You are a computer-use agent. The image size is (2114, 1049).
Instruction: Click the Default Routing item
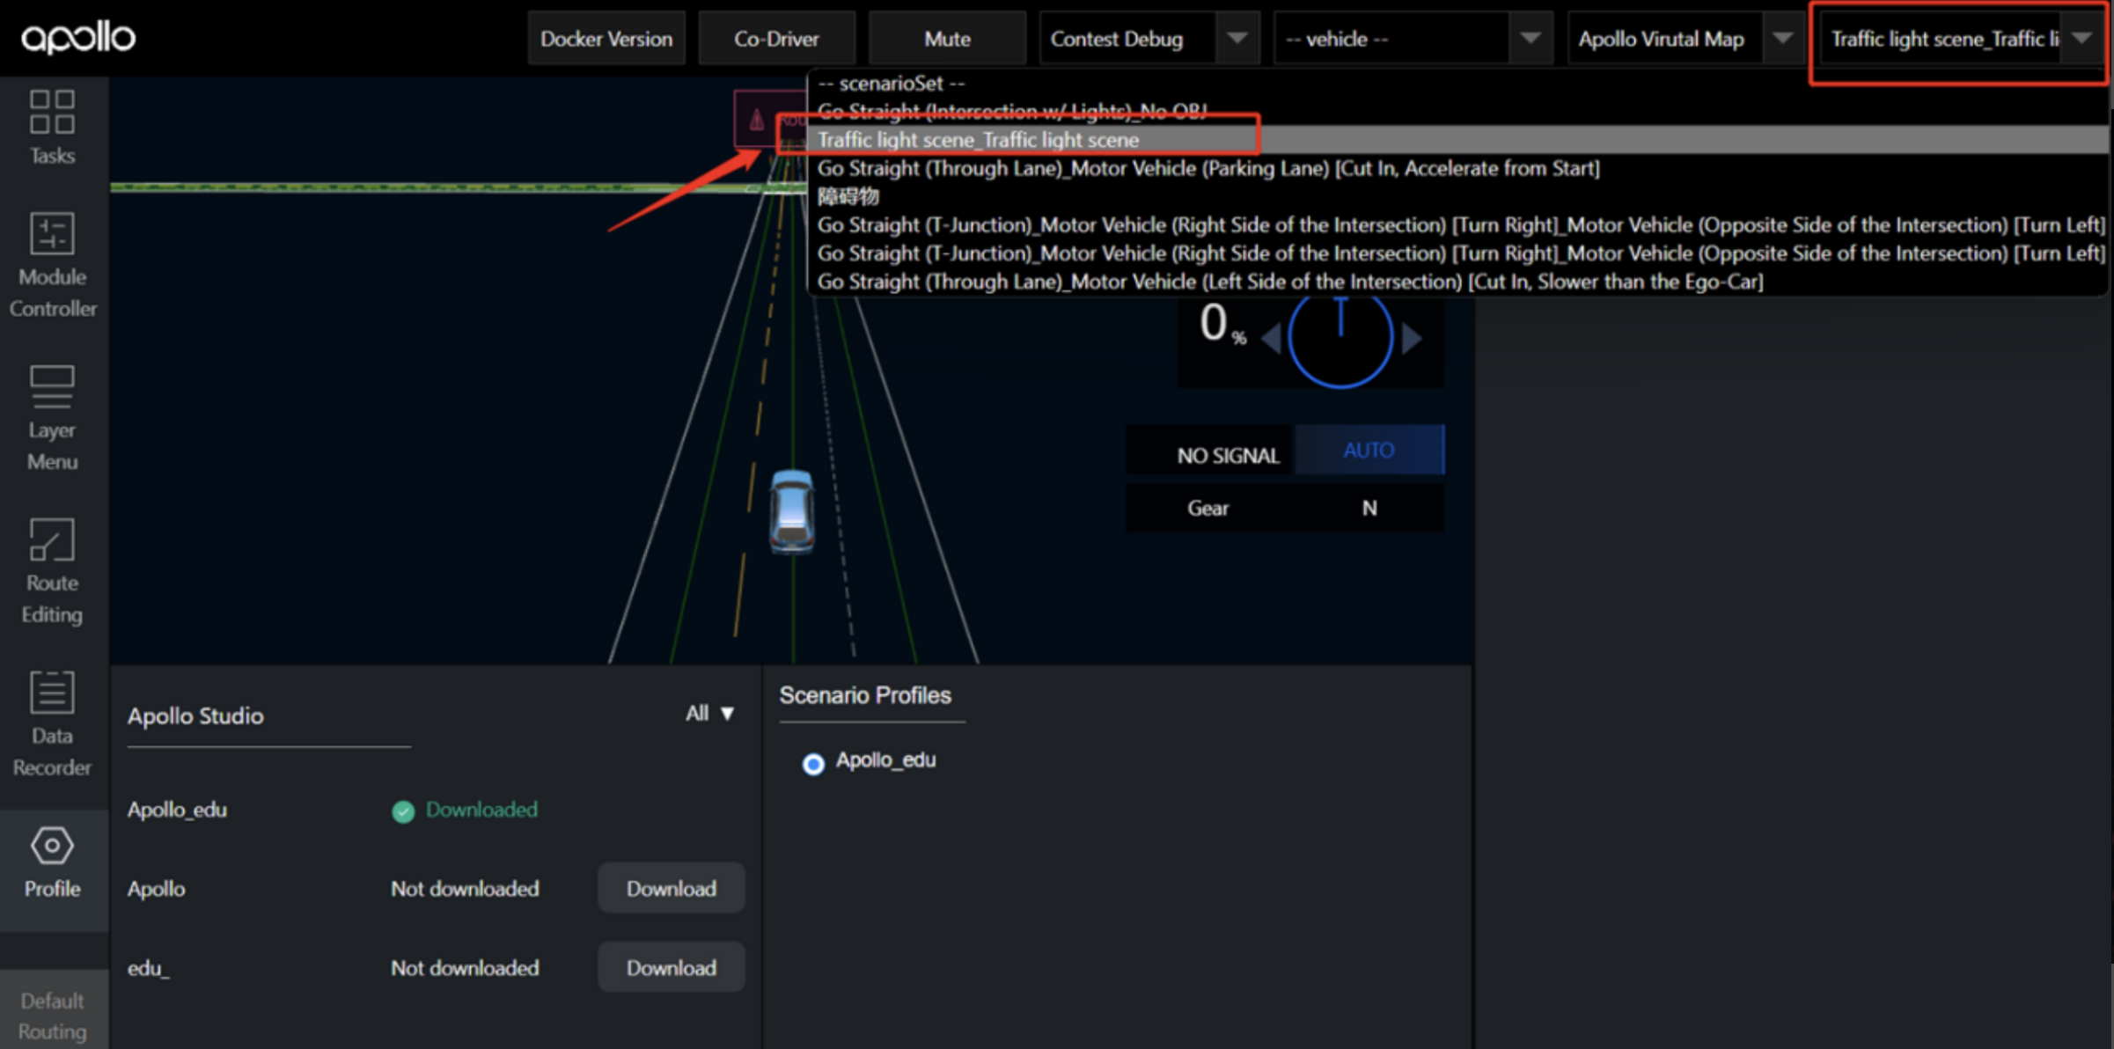pos(52,1015)
